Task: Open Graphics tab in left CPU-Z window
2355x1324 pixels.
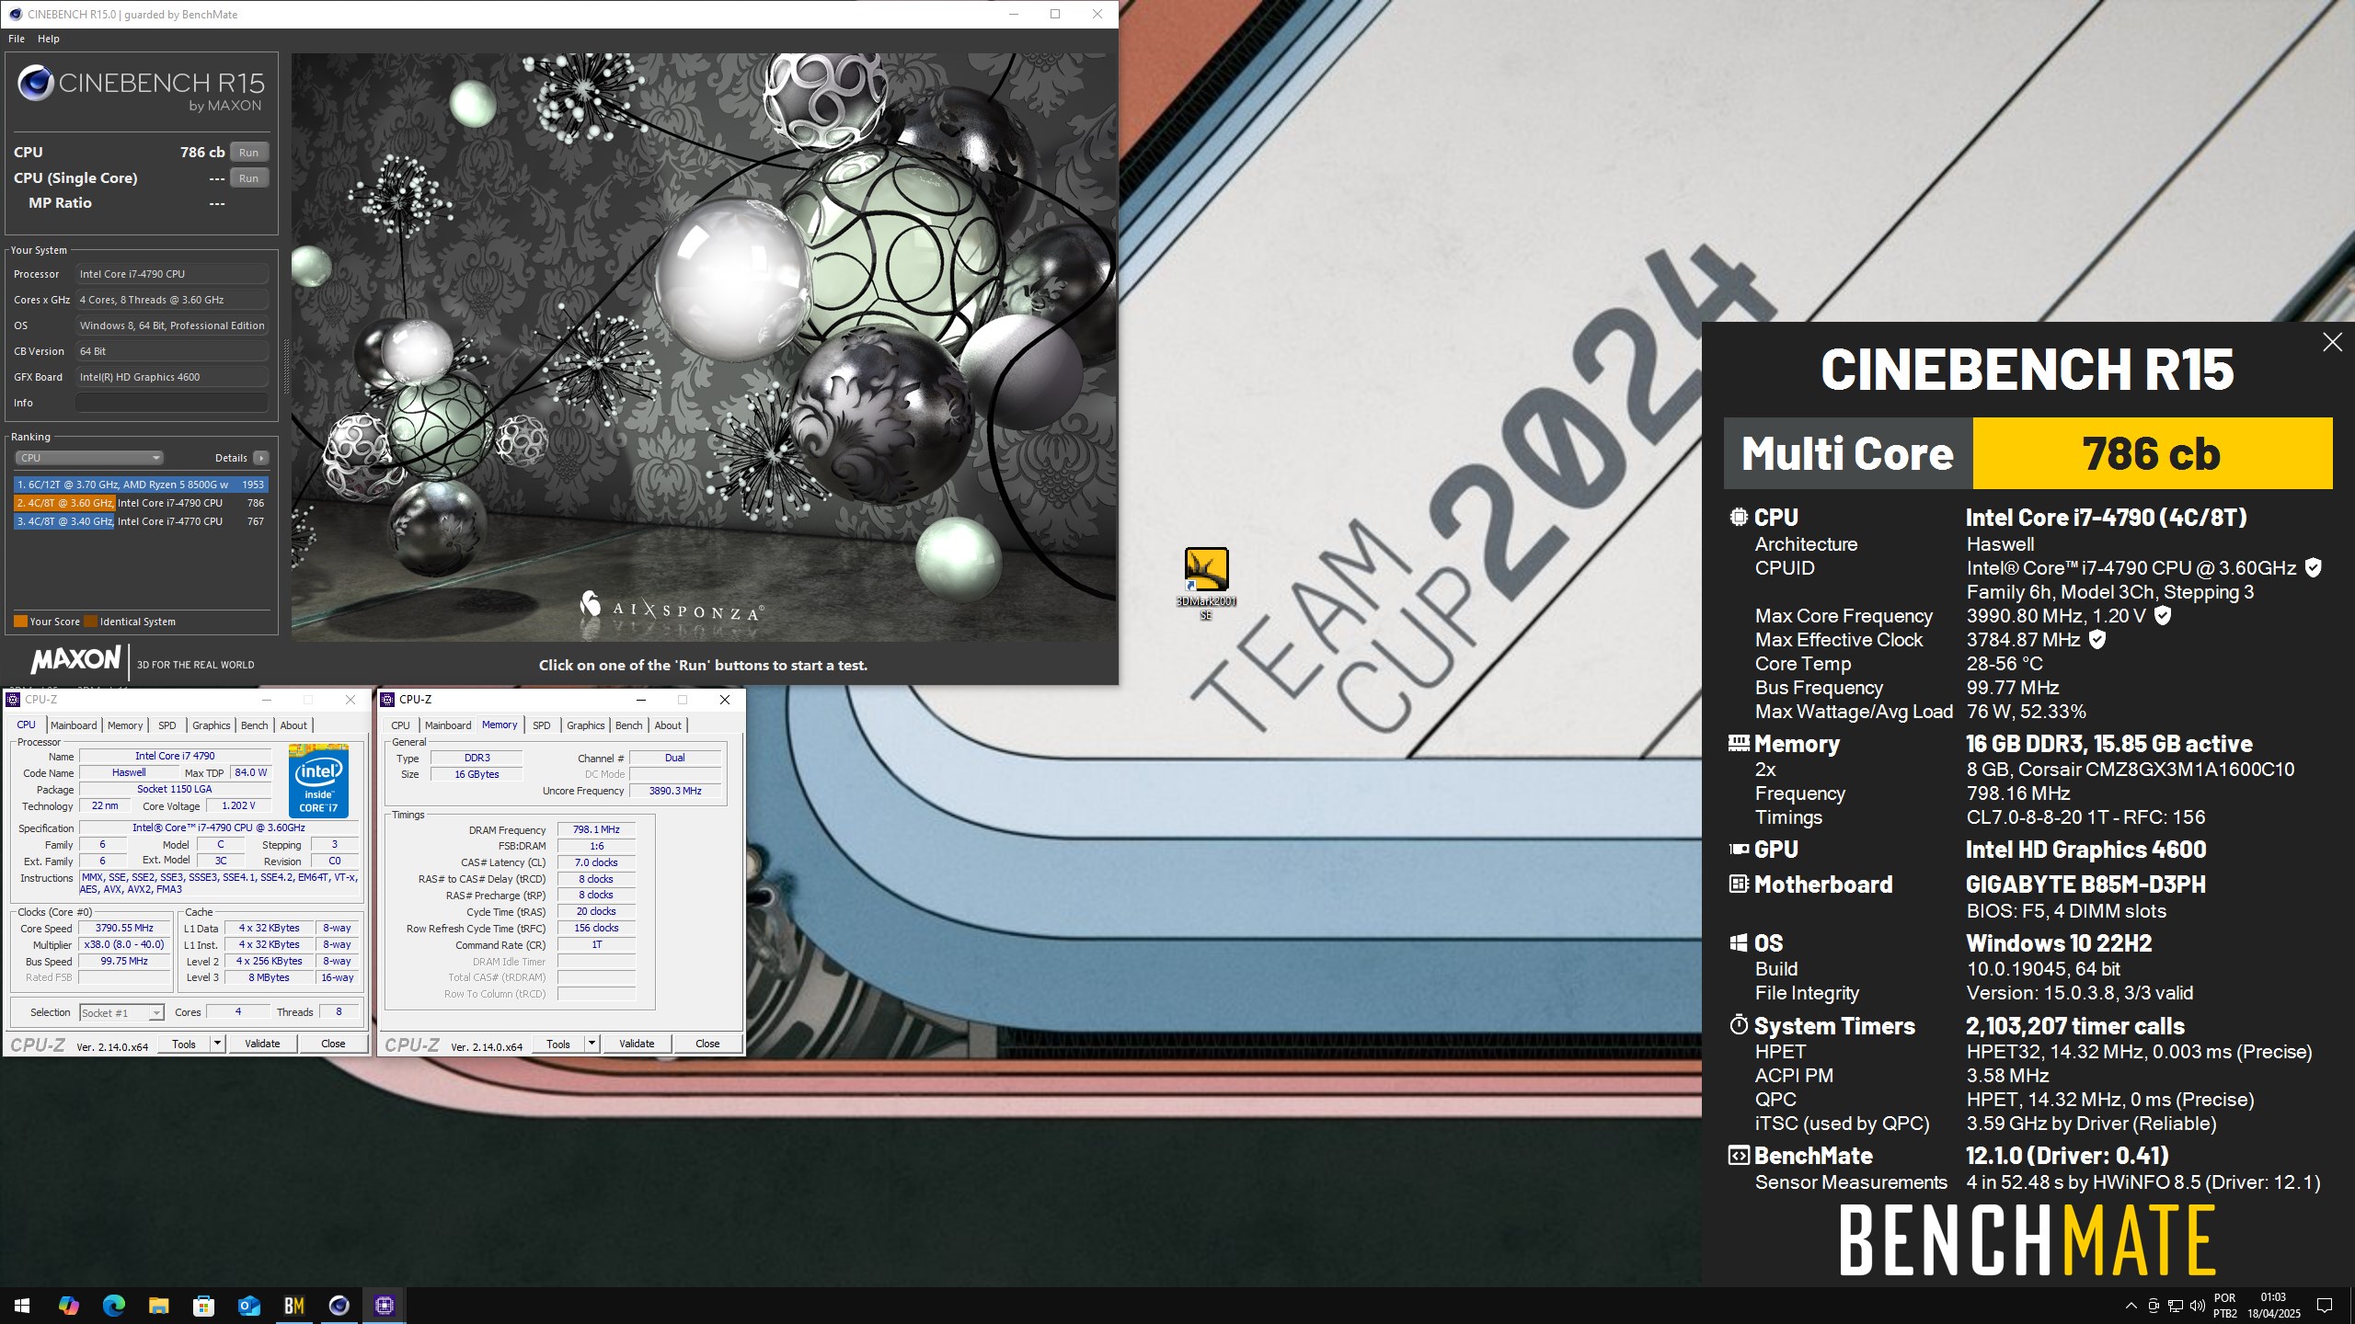Action: coord(211,725)
